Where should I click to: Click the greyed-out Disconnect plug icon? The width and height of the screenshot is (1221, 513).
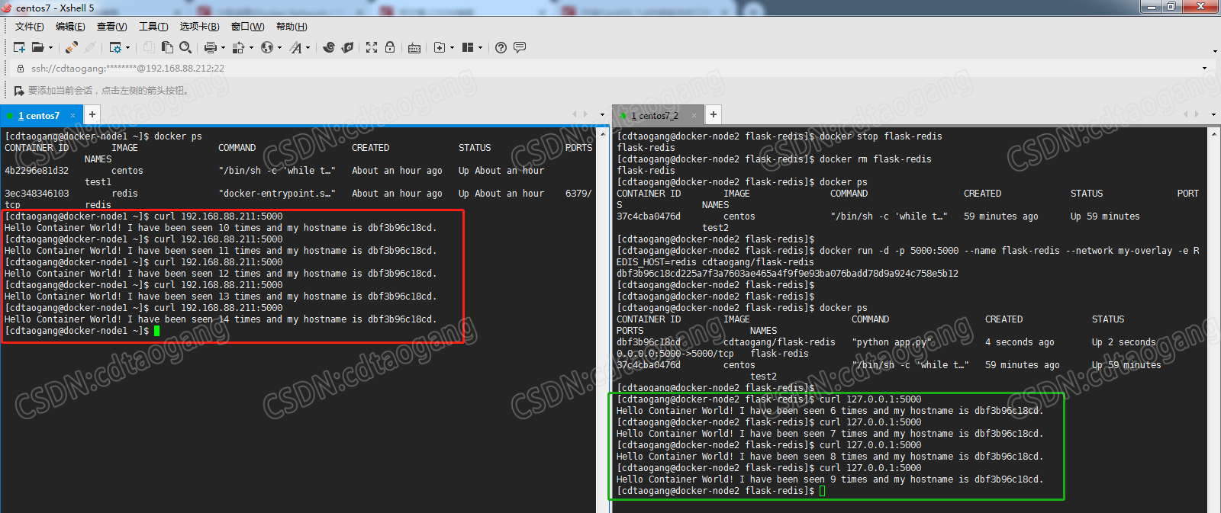(x=90, y=47)
